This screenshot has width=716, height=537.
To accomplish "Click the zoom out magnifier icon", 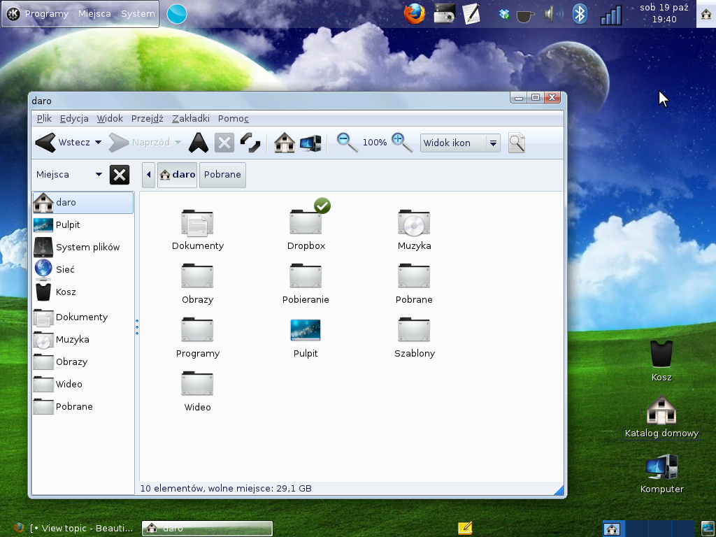I will click(x=347, y=142).
